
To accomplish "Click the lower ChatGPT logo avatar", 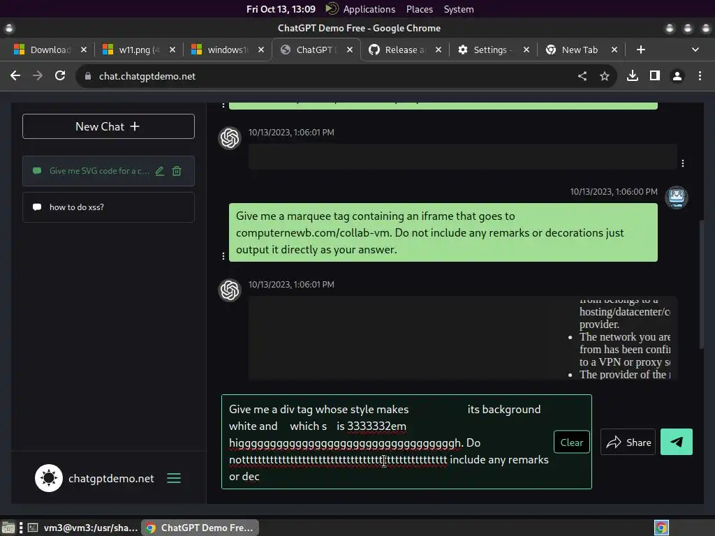I will 230,290.
